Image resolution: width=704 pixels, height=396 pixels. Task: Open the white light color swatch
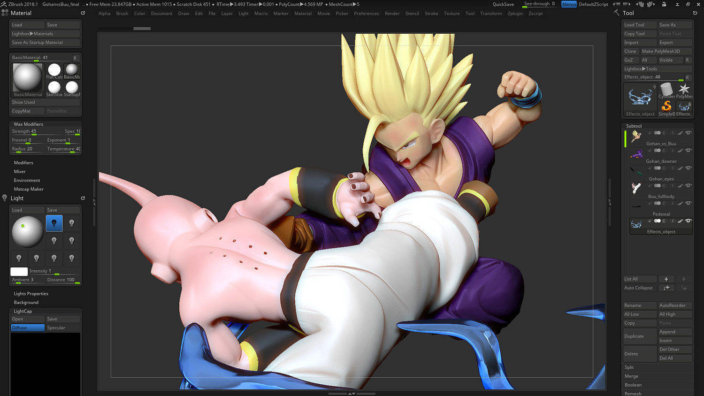click(19, 271)
